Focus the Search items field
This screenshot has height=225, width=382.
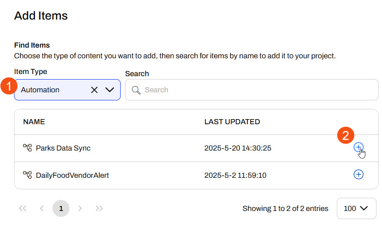252,90
